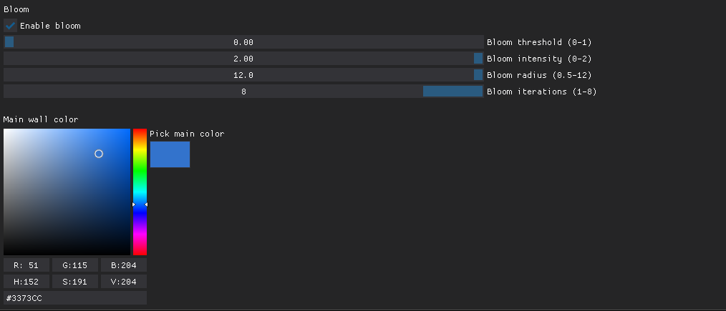
Task: Click the Bloom threshold slider track
Action: coord(243,42)
